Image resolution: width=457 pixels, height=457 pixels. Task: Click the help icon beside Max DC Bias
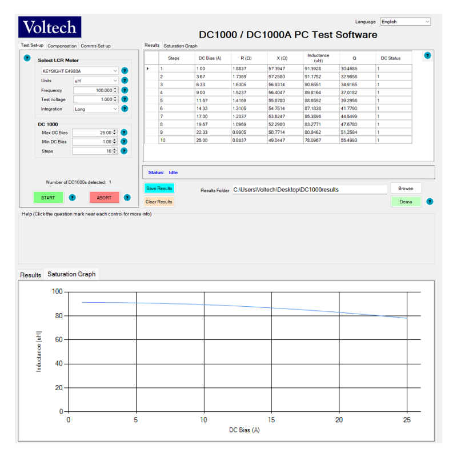point(125,133)
